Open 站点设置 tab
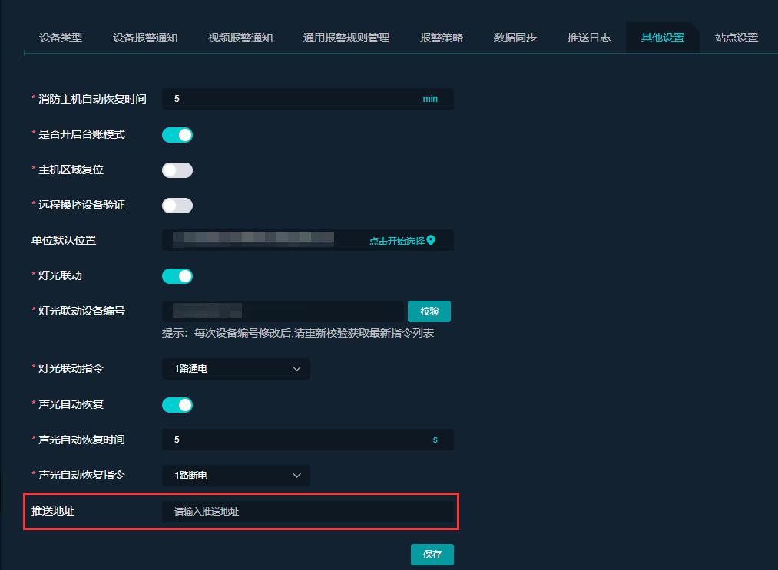This screenshot has width=778, height=570. 737,38
